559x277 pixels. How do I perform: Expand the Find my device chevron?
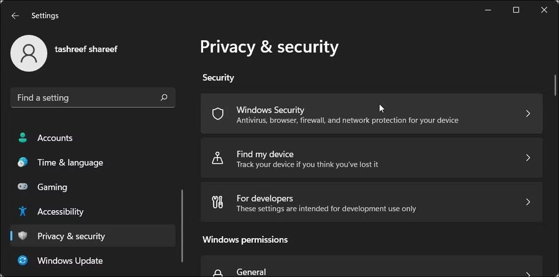[528, 158]
